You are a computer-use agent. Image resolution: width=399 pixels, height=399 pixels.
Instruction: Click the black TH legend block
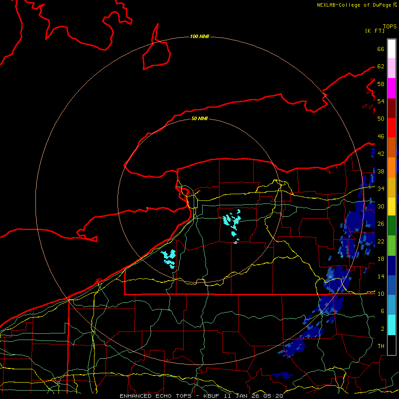[x=391, y=345]
